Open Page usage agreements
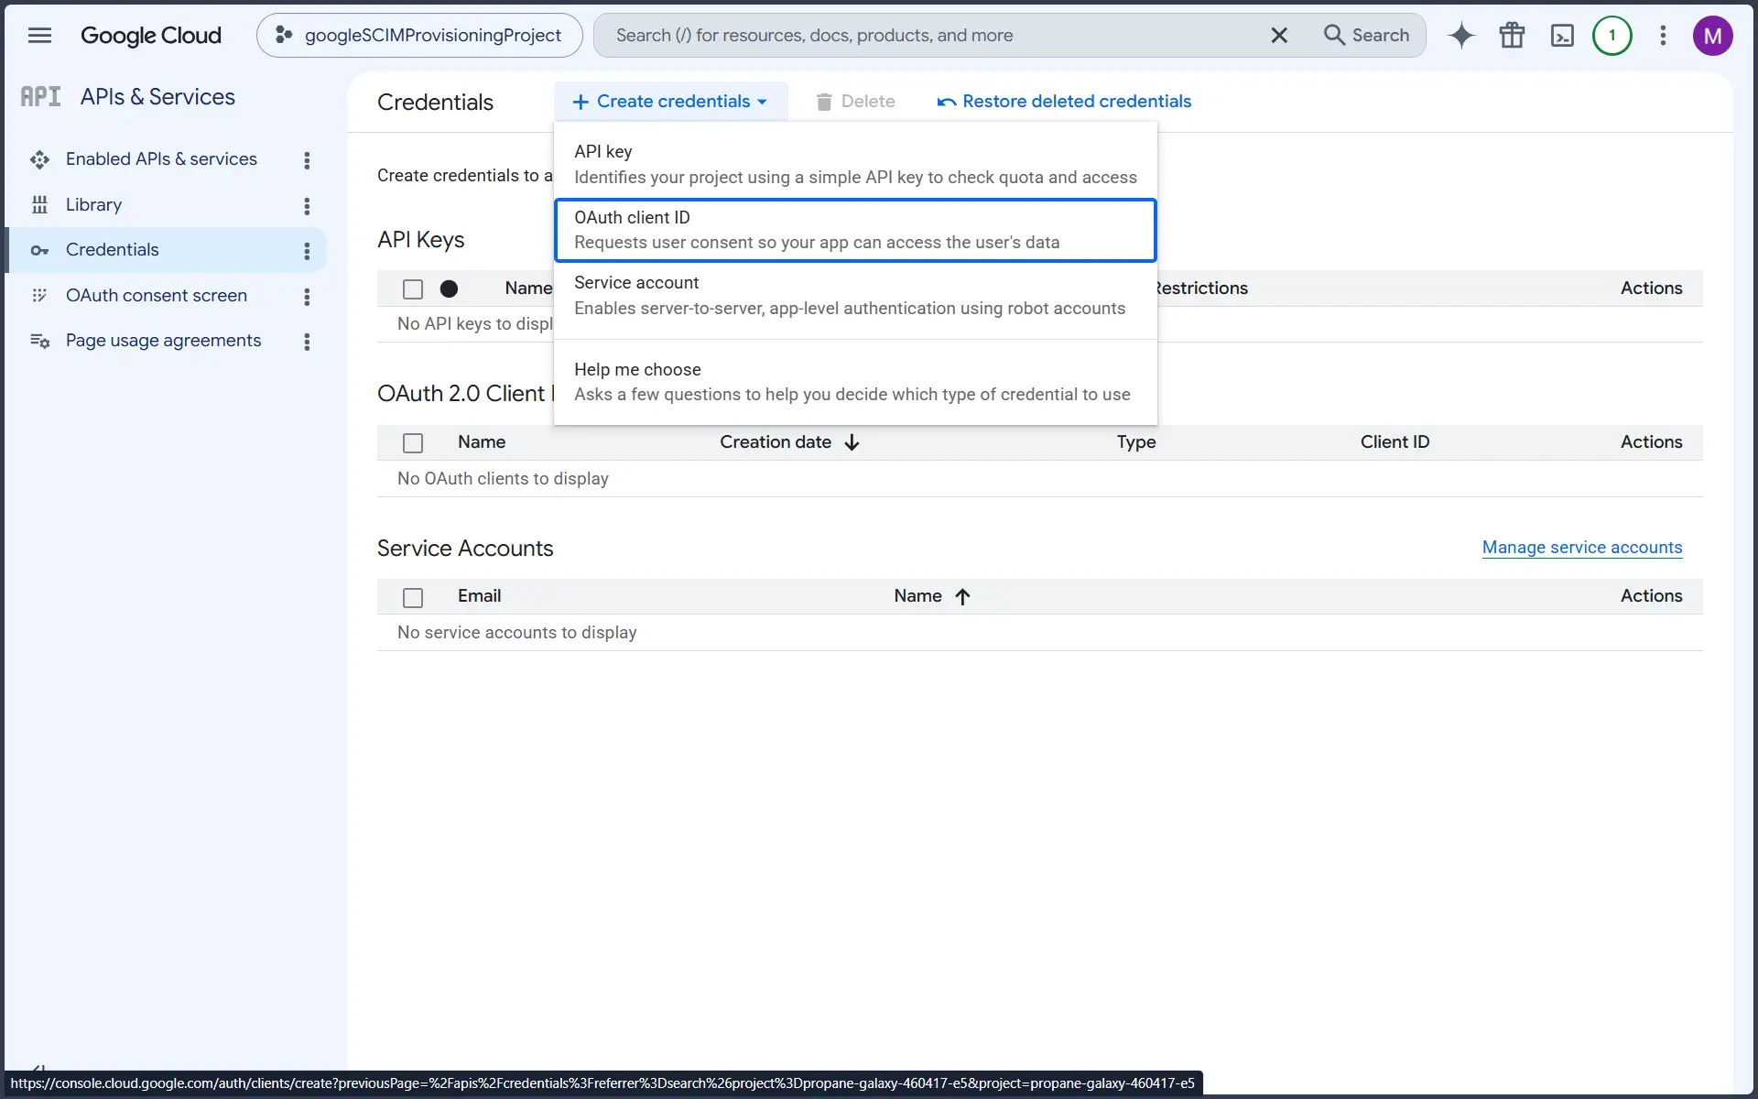1758x1099 pixels. [163, 341]
